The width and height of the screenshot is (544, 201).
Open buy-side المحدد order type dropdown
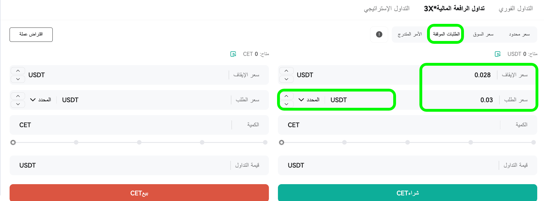point(309,100)
